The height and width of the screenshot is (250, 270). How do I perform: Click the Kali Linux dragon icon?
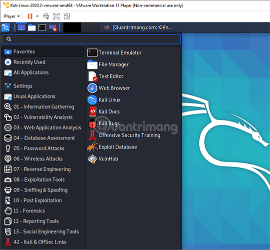(x=92, y=100)
